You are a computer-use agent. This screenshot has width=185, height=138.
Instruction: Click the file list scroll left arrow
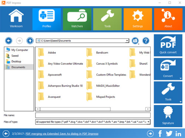(38, 109)
